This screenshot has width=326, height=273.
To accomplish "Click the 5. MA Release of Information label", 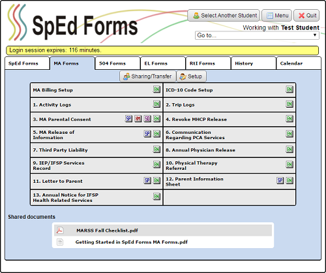I will pos(53,135).
